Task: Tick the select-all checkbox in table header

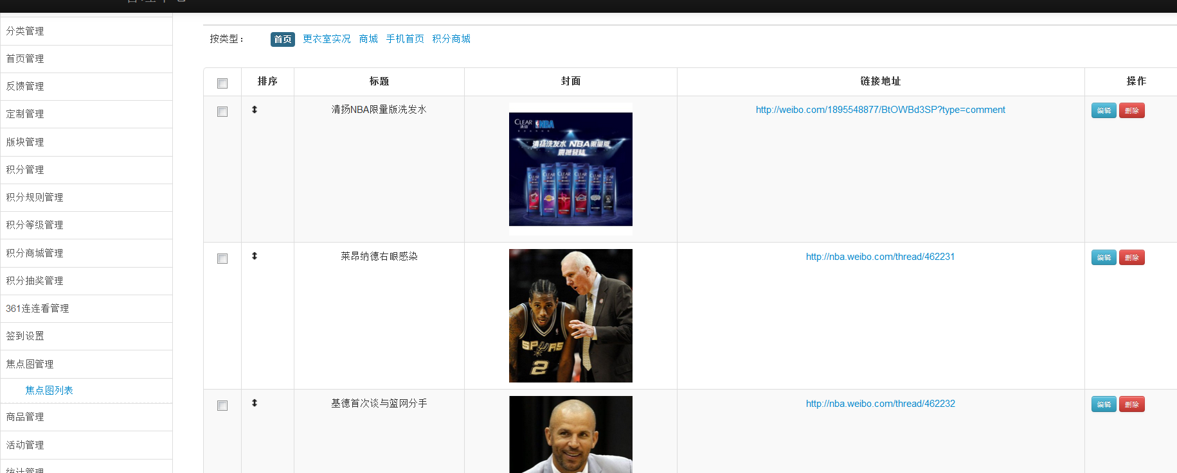Action: point(222,83)
